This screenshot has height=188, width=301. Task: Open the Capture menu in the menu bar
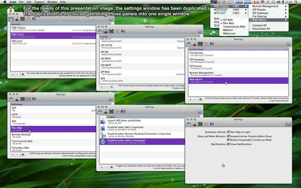tap(39, 2)
